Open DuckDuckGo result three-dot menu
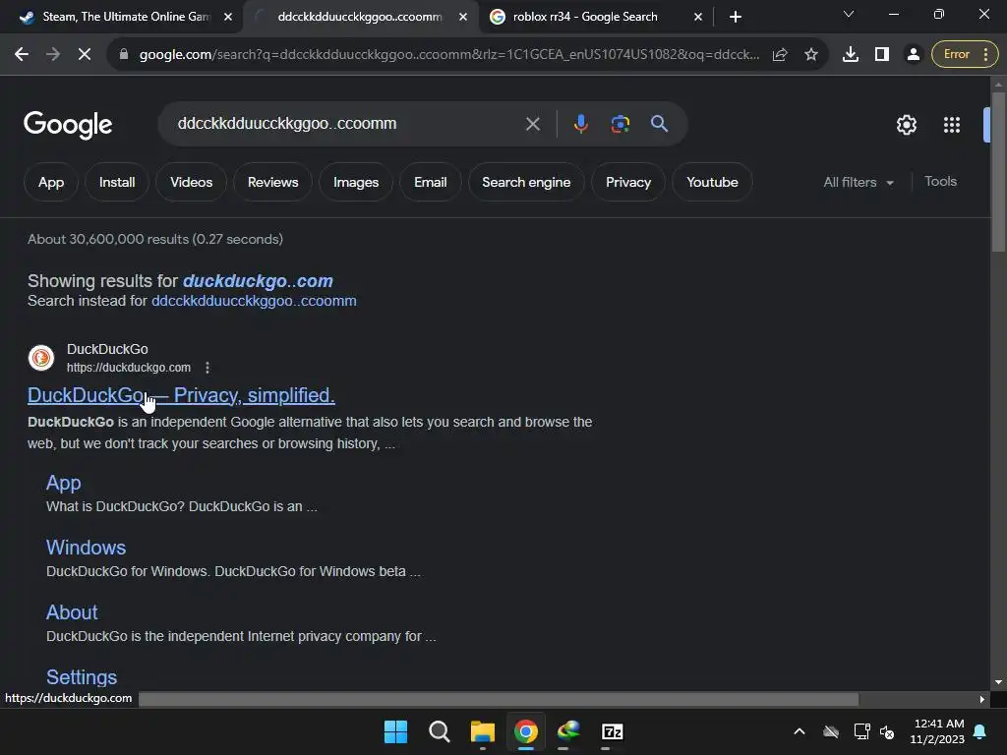1007x755 pixels. [207, 368]
